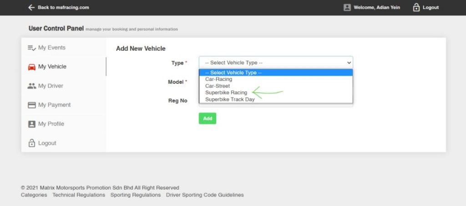Collapse the vehicle Type dropdown arrow

(349, 63)
